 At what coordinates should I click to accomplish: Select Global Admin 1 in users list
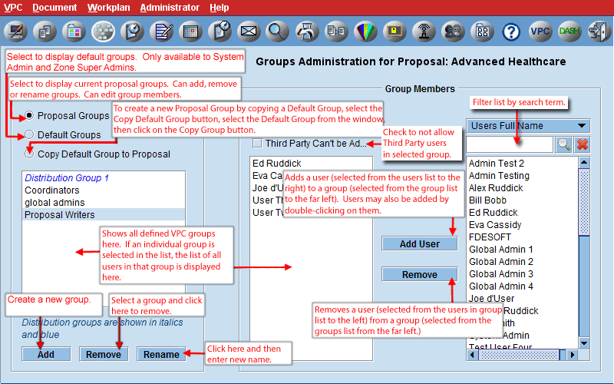(x=523, y=249)
